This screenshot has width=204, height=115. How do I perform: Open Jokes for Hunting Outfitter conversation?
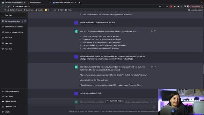coord(14,32)
